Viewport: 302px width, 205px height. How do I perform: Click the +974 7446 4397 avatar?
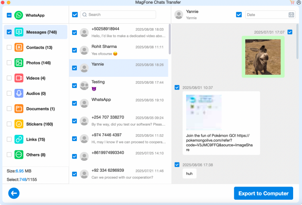[84, 139]
